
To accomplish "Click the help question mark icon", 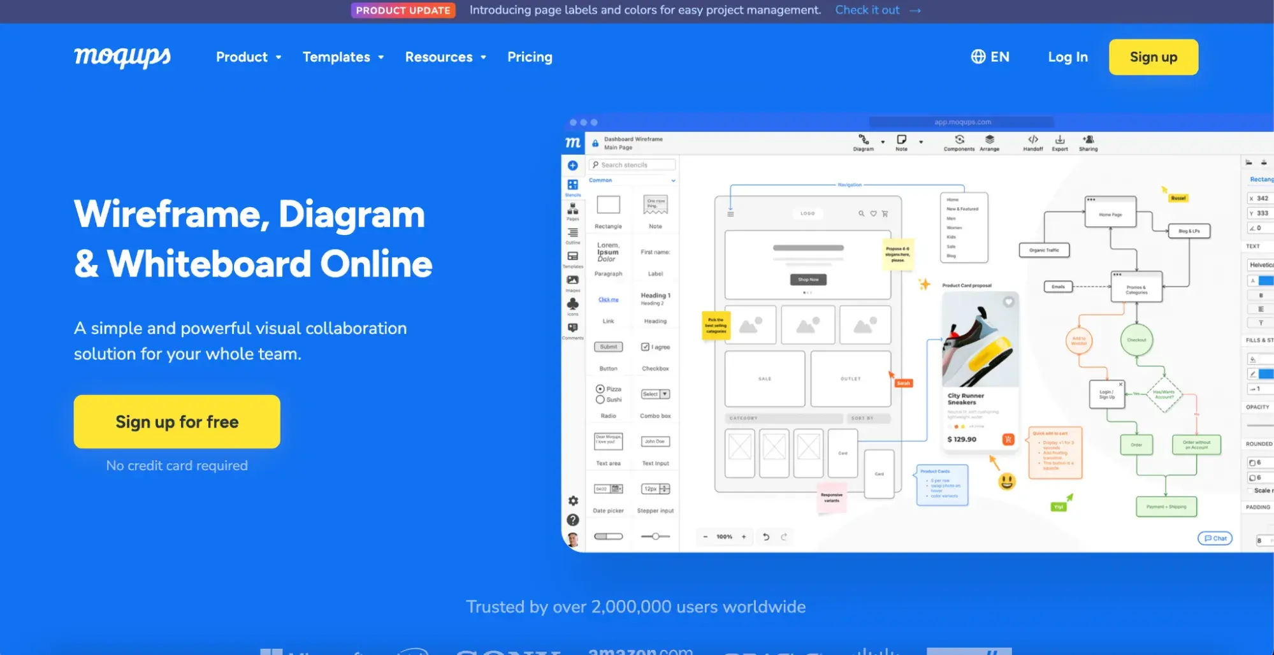I will point(573,521).
